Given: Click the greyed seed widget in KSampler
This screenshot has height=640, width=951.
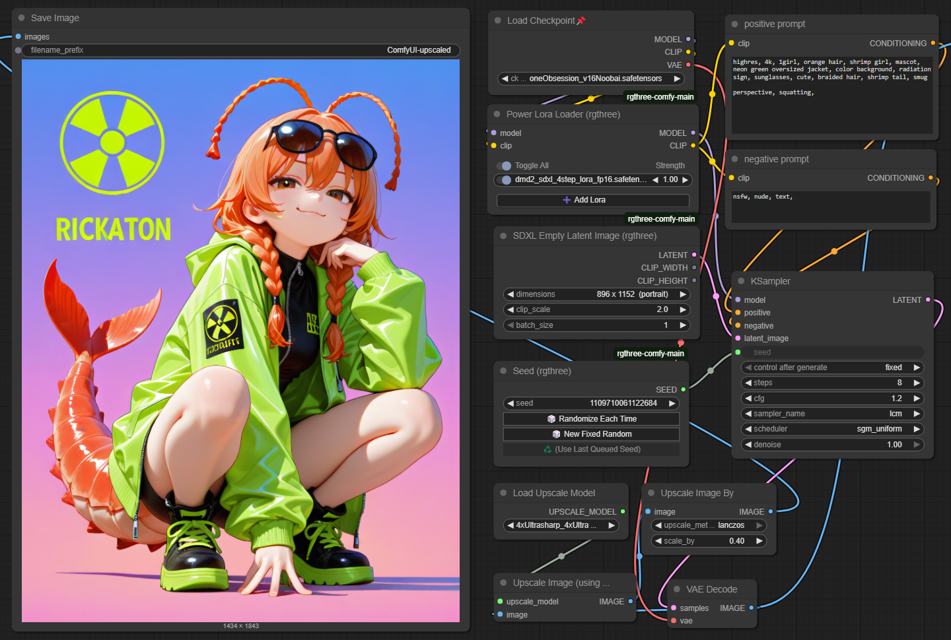Looking at the screenshot, I should coord(832,352).
